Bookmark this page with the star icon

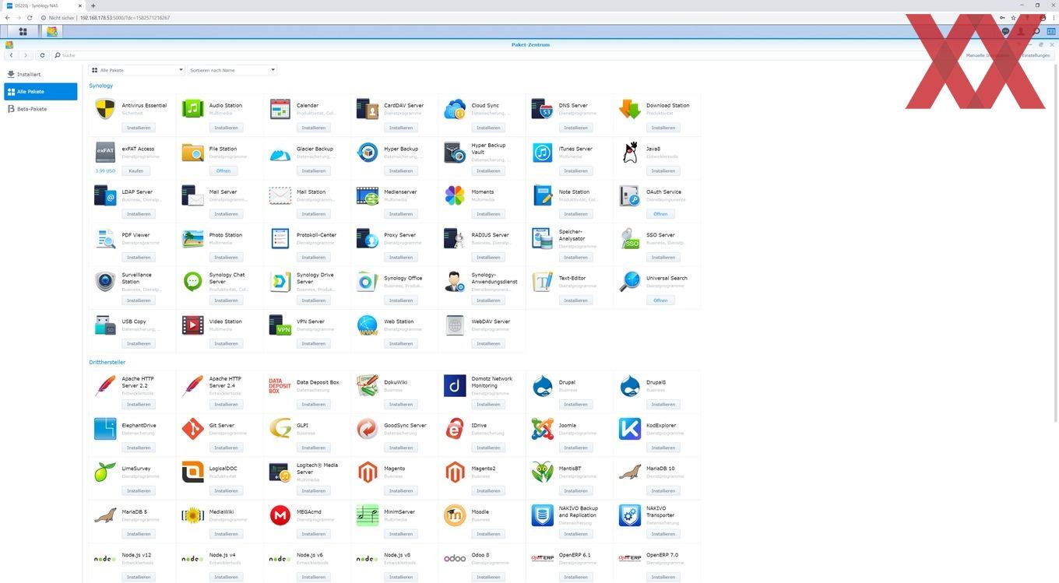pyautogui.click(x=1013, y=17)
